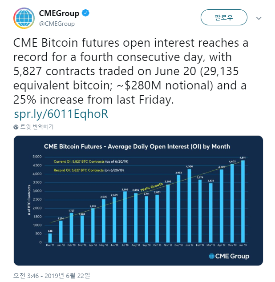
Task: Click 트윗 번역하기 to translate tweet
Action: point(37,127)
